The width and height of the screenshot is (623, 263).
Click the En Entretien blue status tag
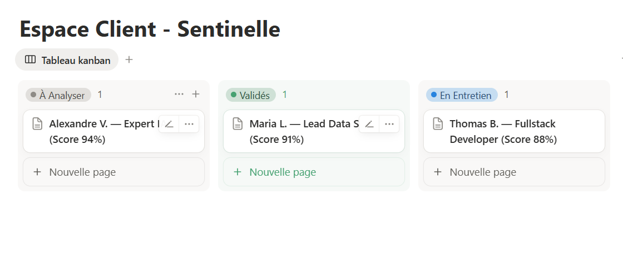coord(462,95)
